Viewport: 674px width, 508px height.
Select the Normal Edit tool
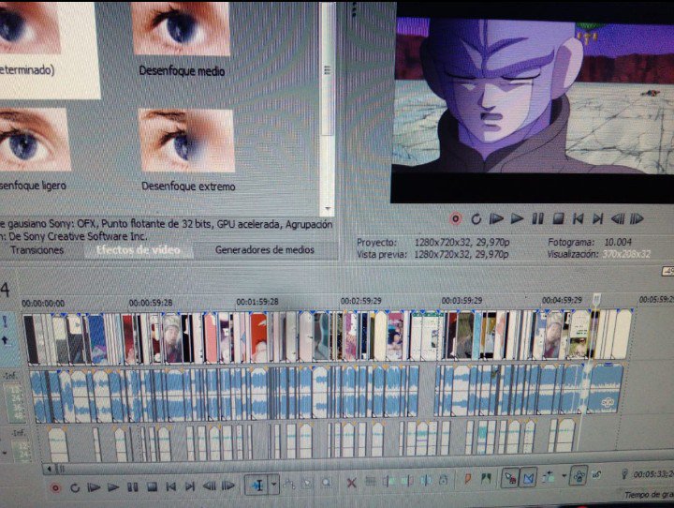258,486
